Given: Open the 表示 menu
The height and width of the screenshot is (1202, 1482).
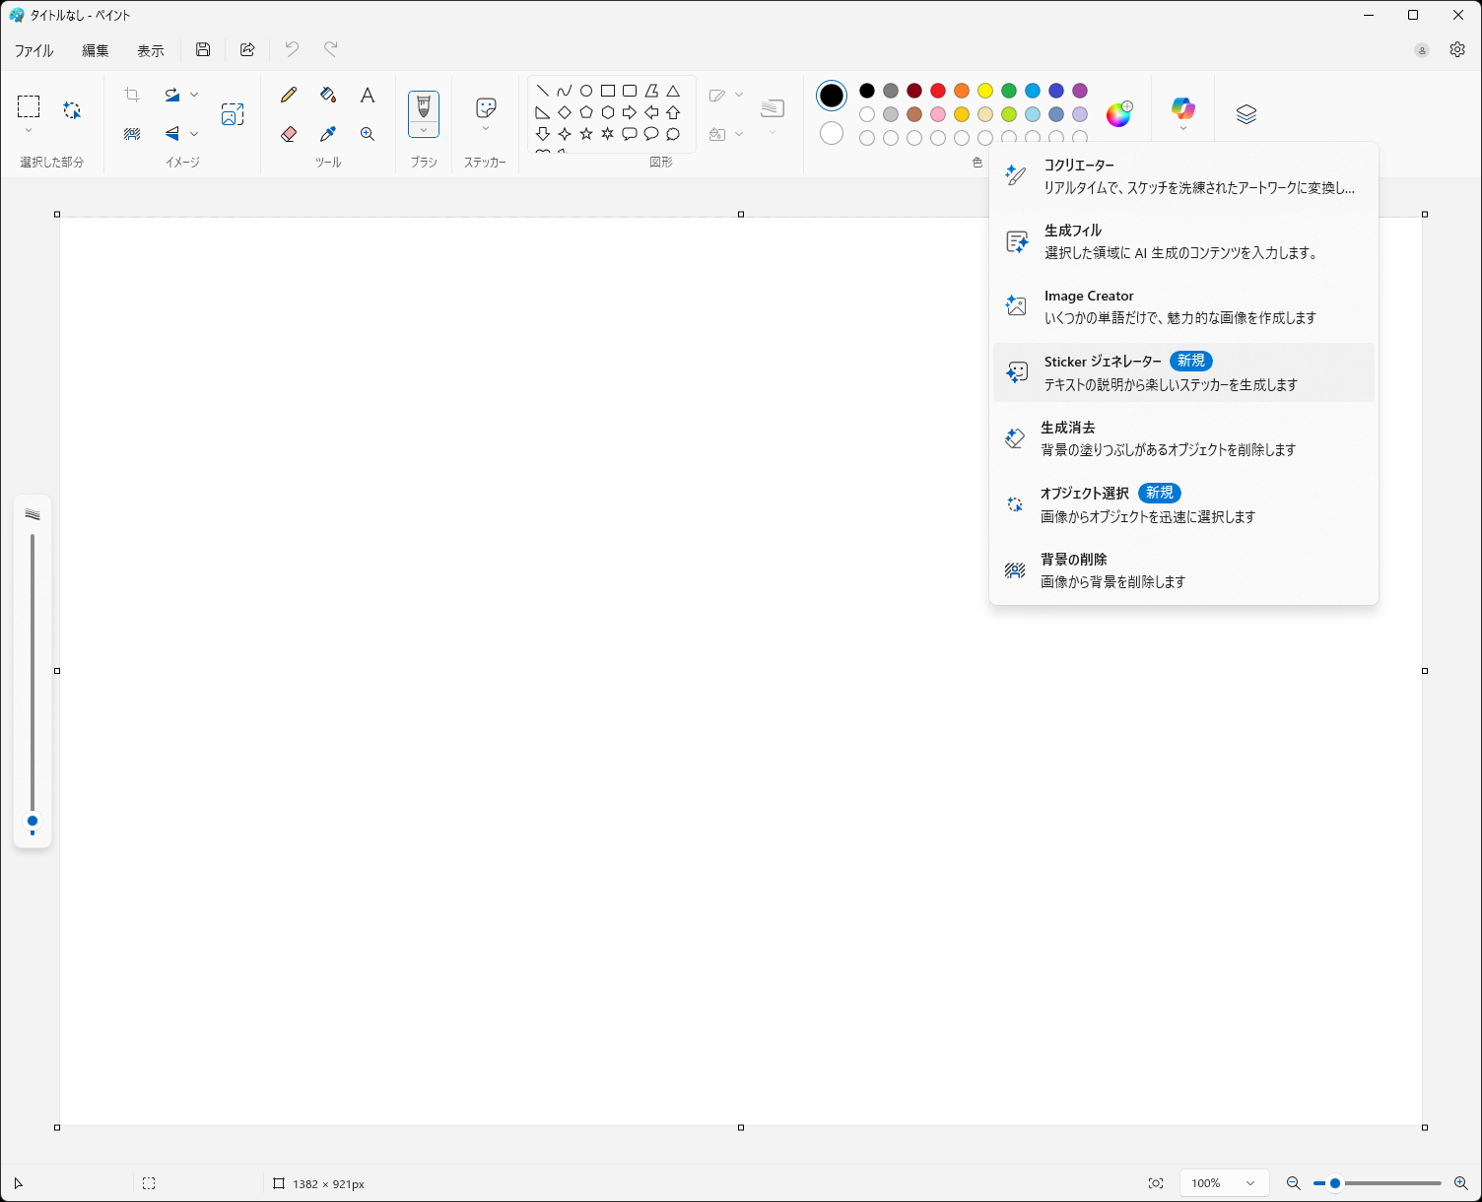Looking at the screenshot, I should coord(151,50).
